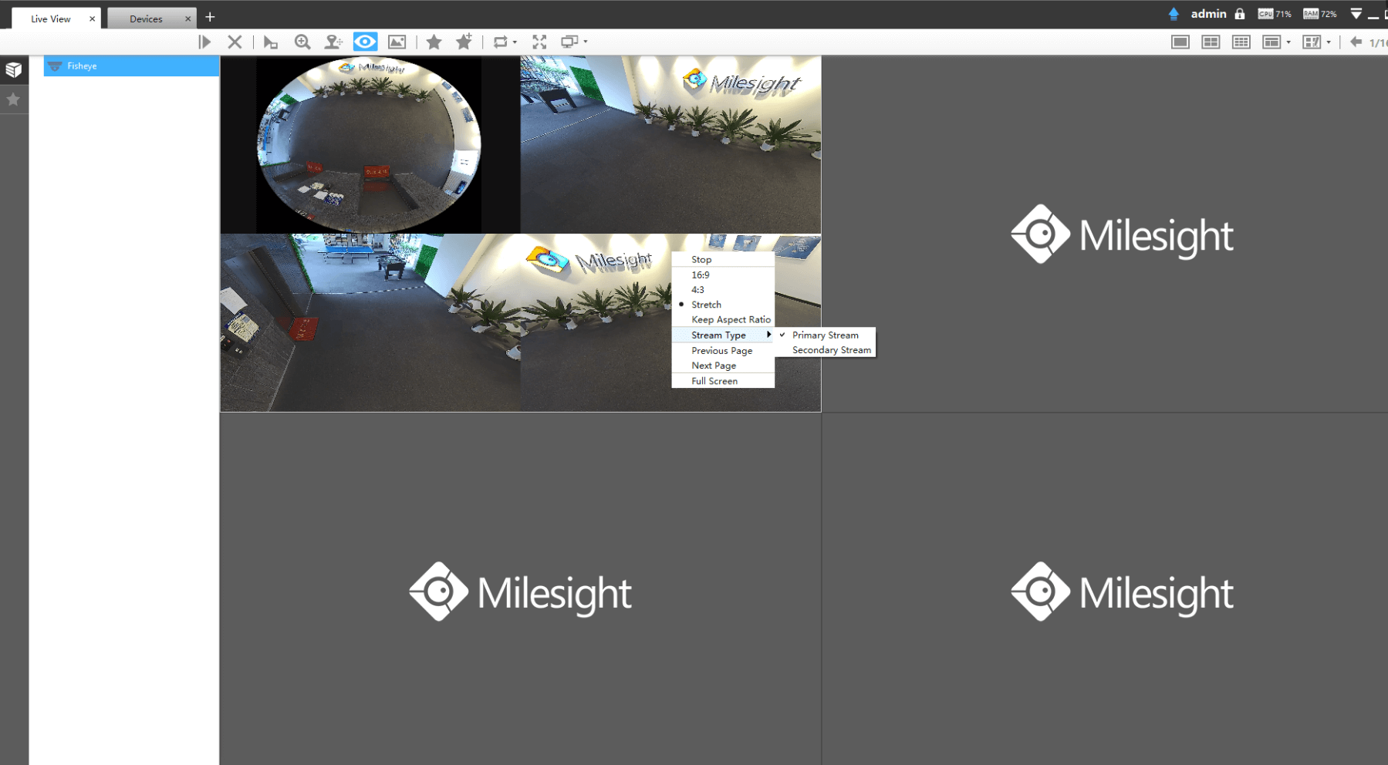This screenshot has height=765, width=1388.
Task: Switch to the Live View tab
Action: pos(50,19)
